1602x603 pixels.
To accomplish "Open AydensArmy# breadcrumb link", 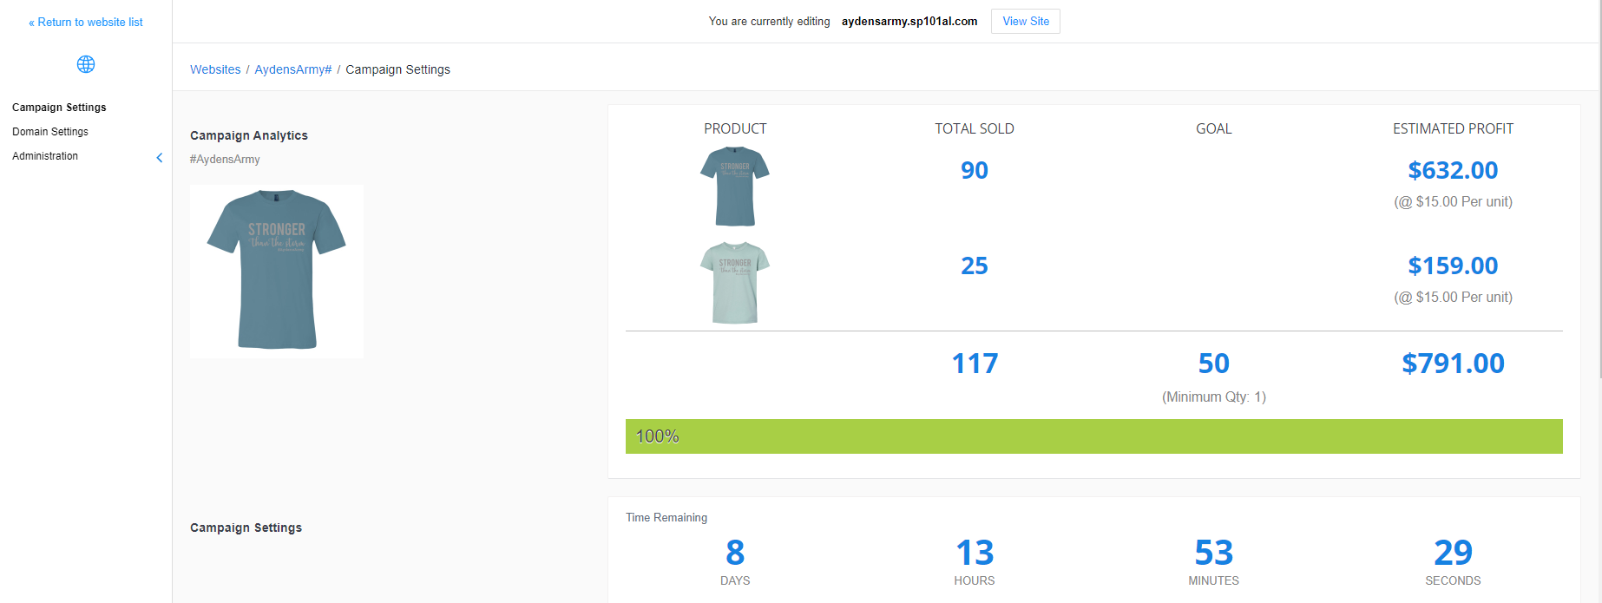I will (x=292, y=69).
